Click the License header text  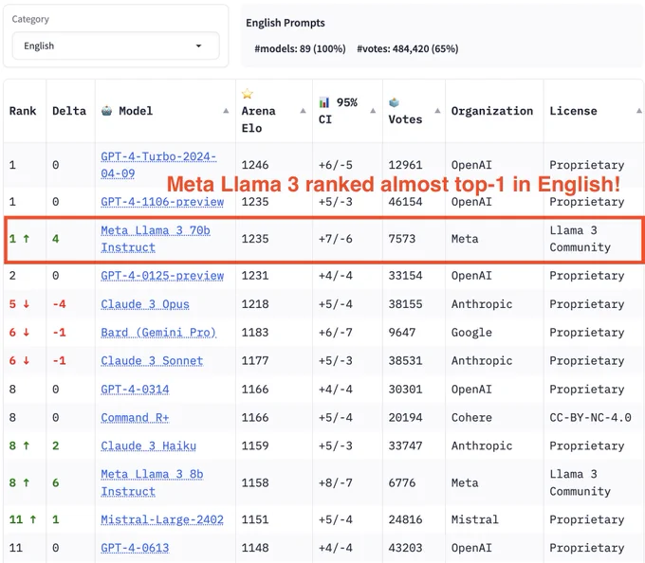[x=573, y=111]
